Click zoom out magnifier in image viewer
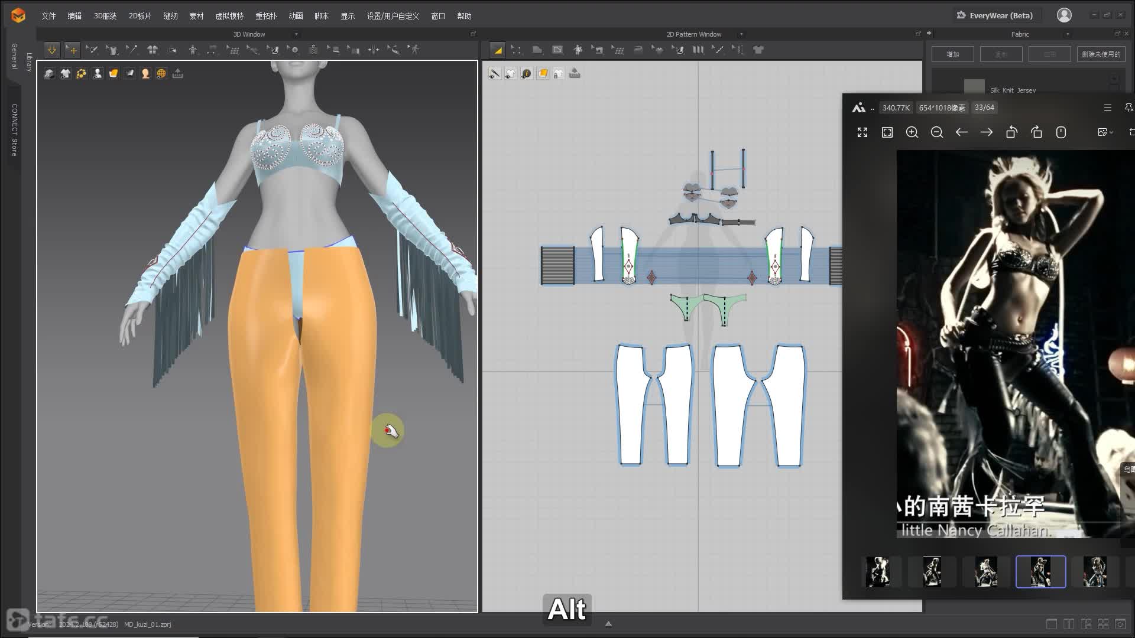Screen dimensions: 1135x638 click(937, 132)
